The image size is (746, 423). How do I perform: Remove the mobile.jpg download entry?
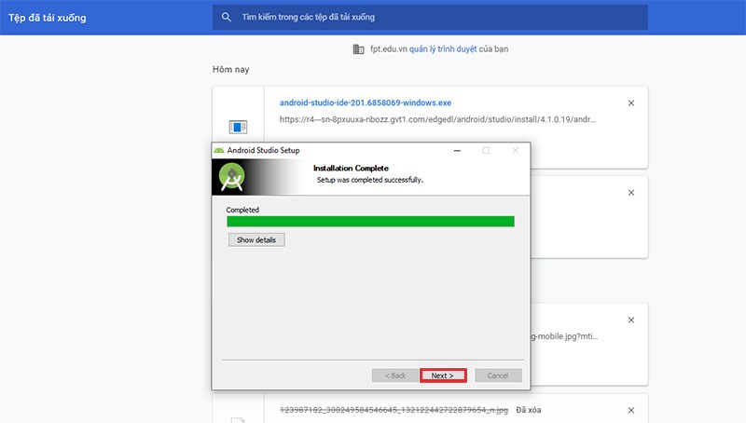[x=631, y=320]
